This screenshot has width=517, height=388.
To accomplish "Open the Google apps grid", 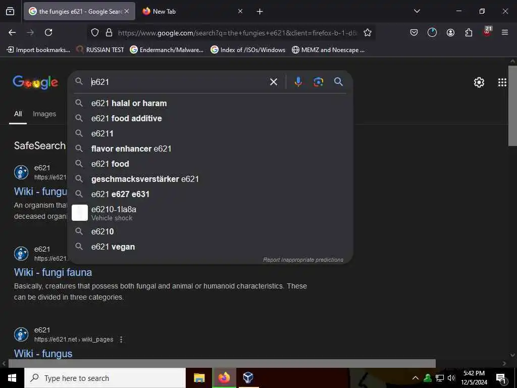I will click(502, 82).
